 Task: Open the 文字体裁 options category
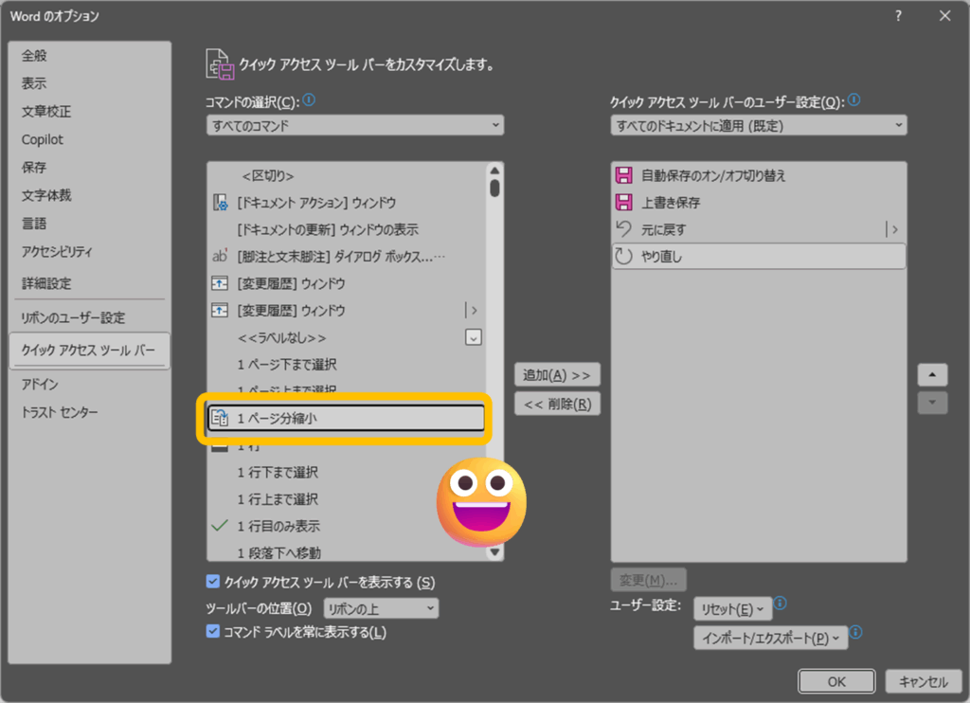pos(47,195)
